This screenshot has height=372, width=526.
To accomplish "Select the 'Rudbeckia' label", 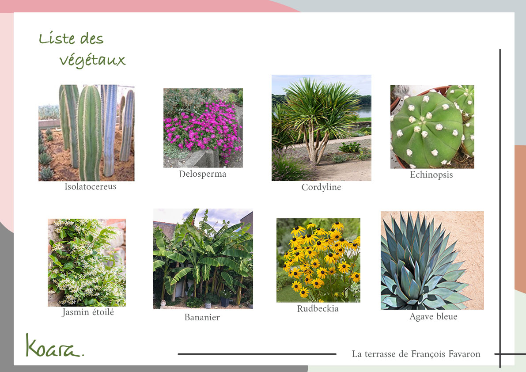I will (318, 309).
